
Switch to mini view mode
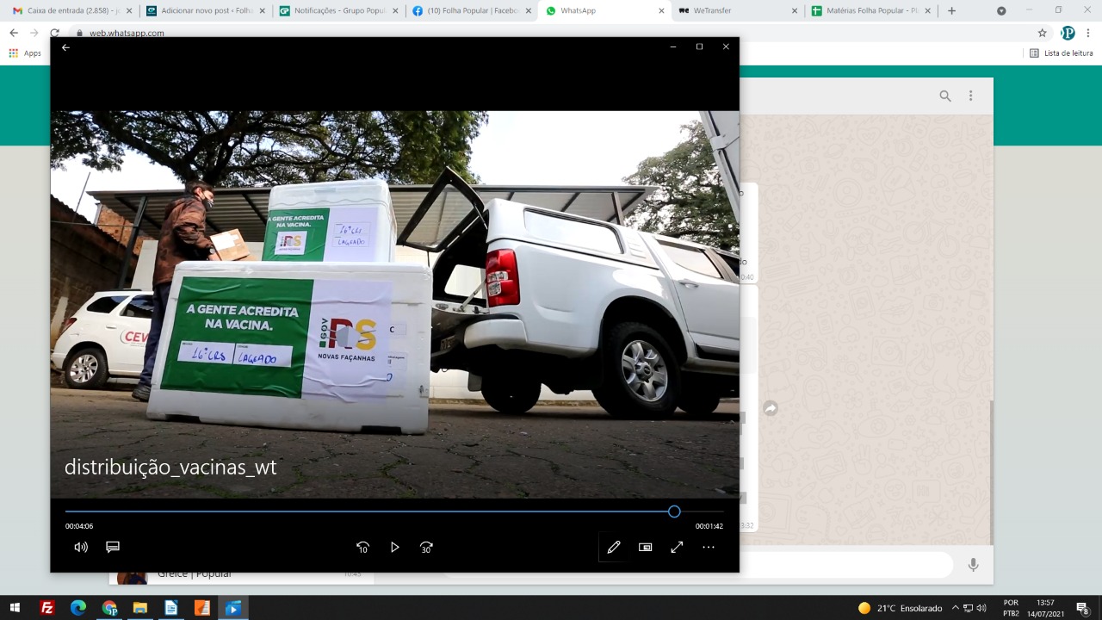coord(646,547)
